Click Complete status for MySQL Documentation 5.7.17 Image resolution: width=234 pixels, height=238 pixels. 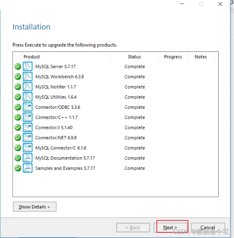tap(135, 158)
